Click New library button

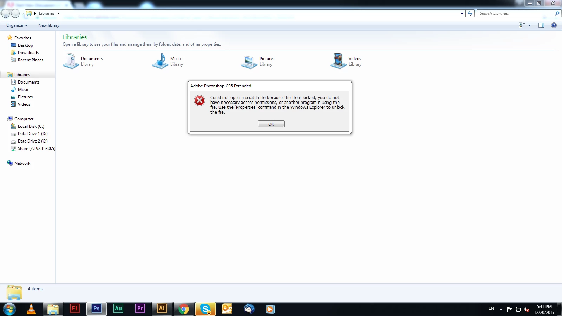(49, 25)
